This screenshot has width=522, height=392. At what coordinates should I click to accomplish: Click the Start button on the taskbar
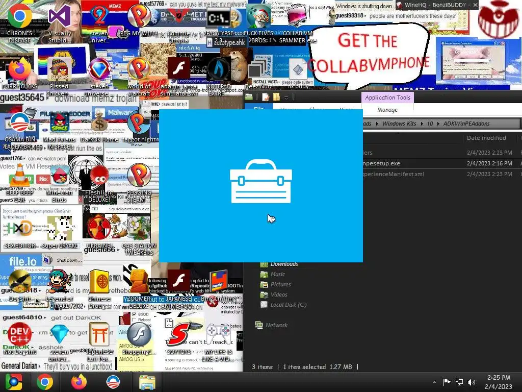(x=13, y=382)
